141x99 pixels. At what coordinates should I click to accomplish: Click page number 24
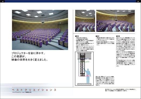[138, 1]
